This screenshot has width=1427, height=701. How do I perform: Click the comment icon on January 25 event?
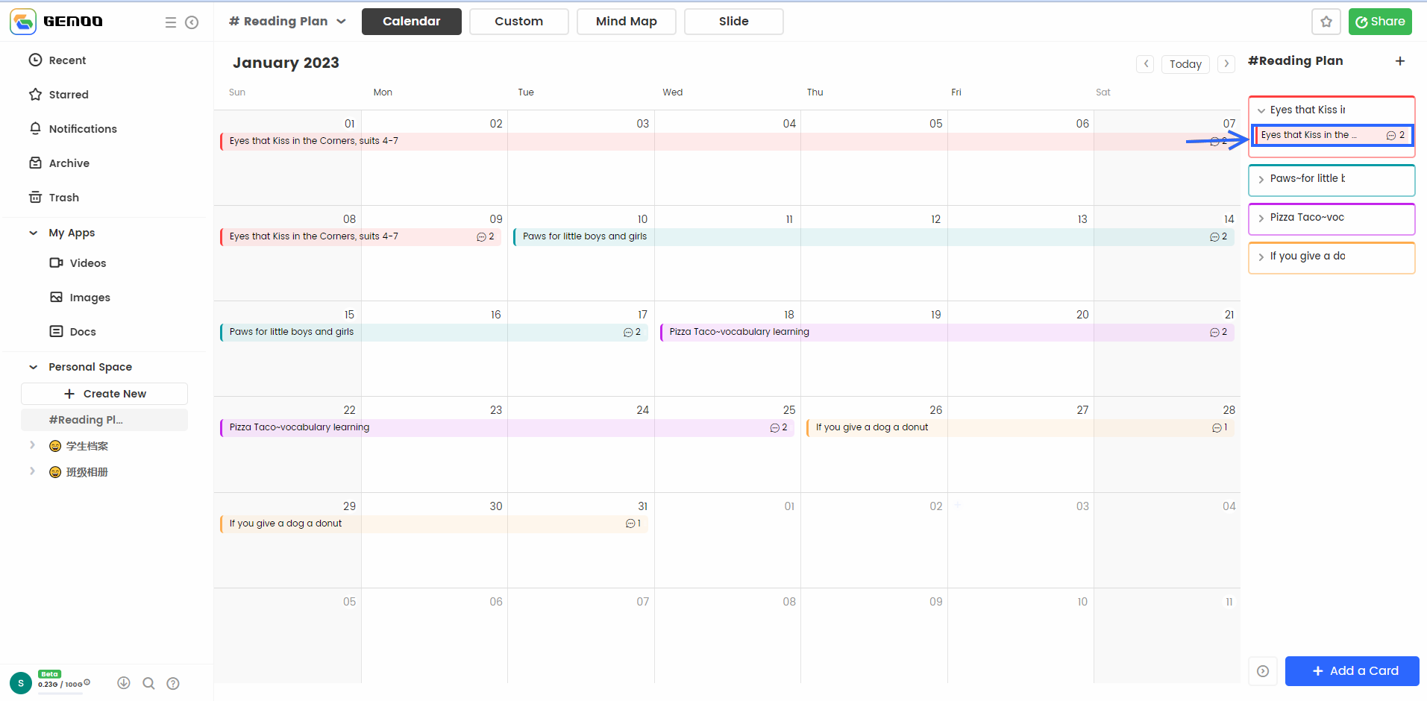(x=774, y=428)
